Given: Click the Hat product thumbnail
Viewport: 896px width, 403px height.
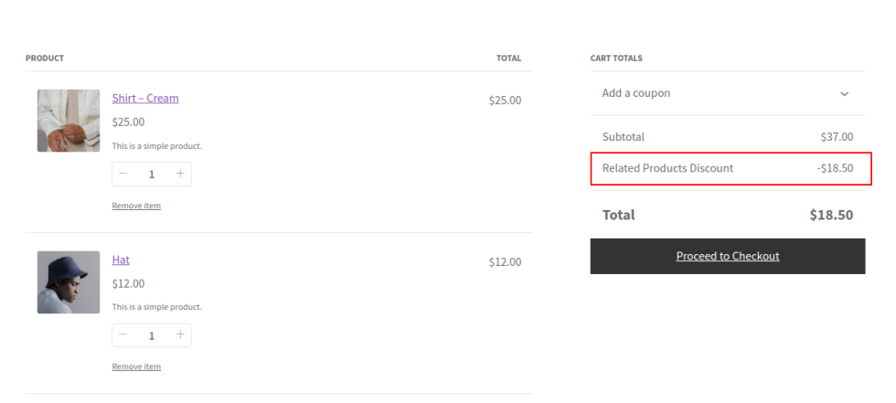Looking at the screenshot, I should pos(69,282).
